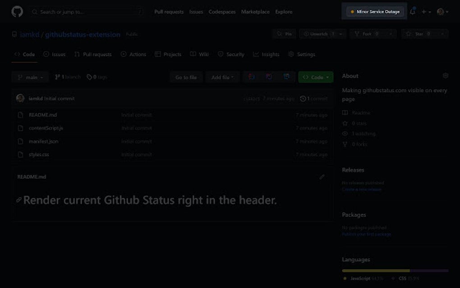Open the Actions workflows section
460x288 pixels.
pos(123,54)
